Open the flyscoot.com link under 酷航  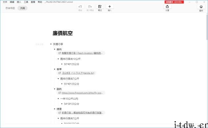82,93
